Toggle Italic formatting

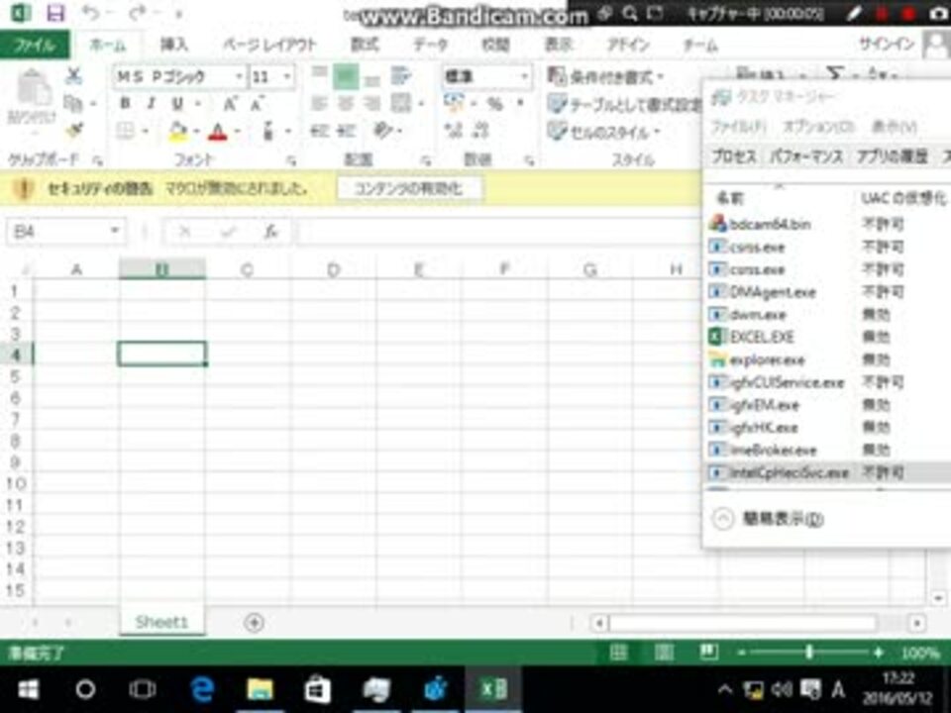[x=151, y=103]
